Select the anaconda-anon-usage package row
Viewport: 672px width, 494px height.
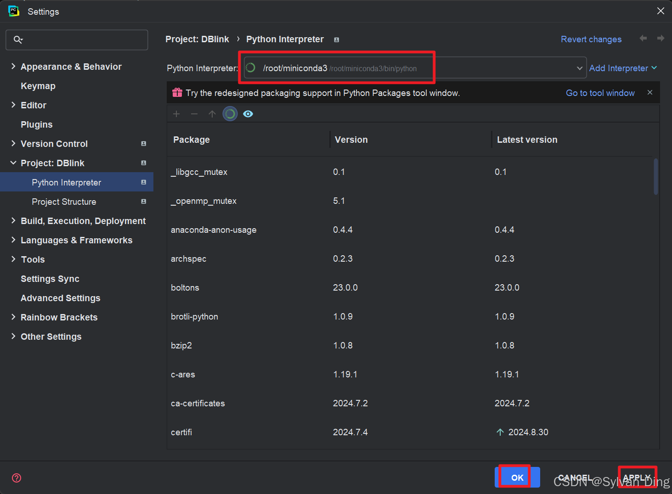click(411, 230)
